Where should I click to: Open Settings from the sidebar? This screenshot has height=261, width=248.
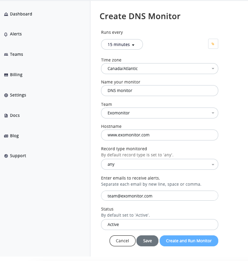click(x=18, y=95)
